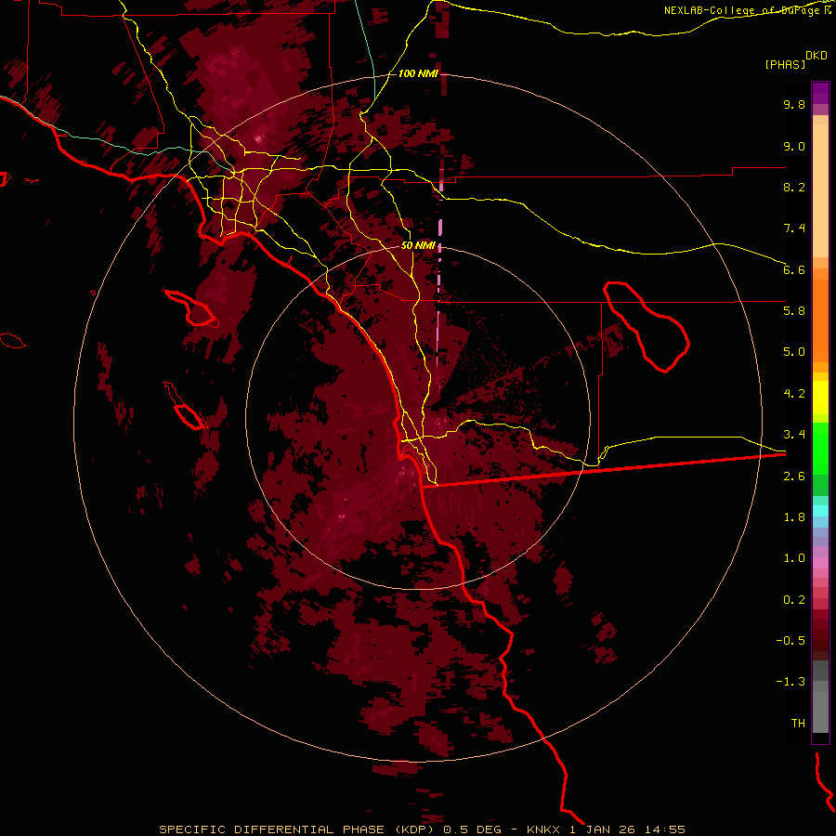Click the DKD label above the color scale
Image resolution: width=836 pixels, height=836 pixels.
point(816,56)
